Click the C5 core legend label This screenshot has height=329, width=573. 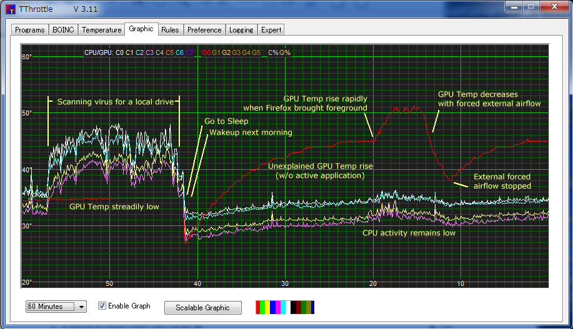pyautogui.click(x=169, y=52)
